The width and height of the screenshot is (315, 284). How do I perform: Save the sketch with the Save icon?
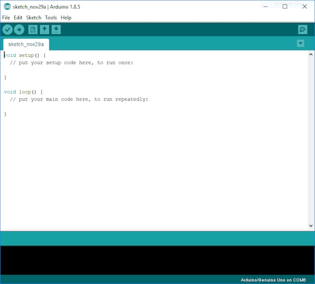click(56, 29)
